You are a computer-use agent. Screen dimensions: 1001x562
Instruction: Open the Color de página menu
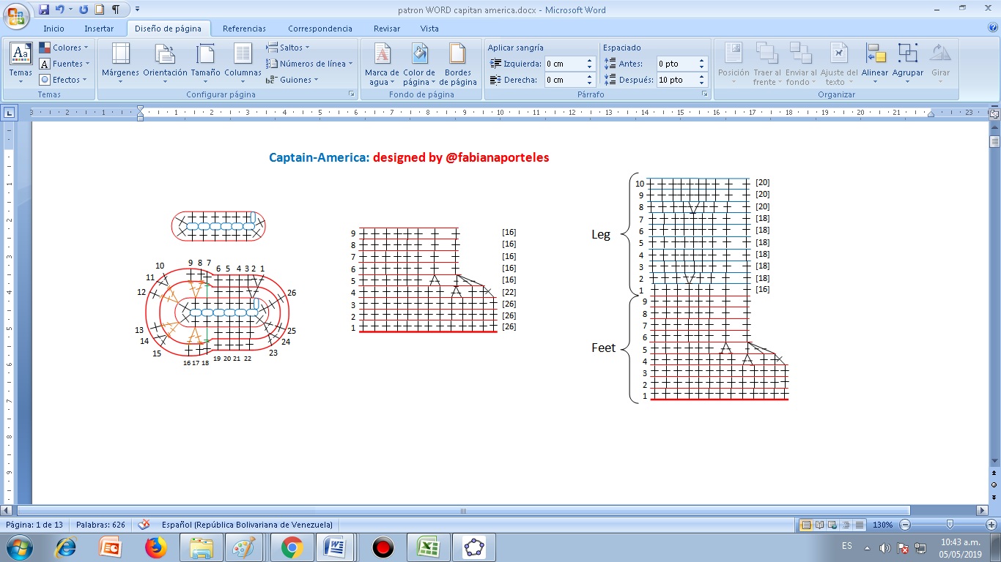419,63
